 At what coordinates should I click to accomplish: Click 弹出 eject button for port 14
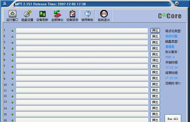(155, 108)
